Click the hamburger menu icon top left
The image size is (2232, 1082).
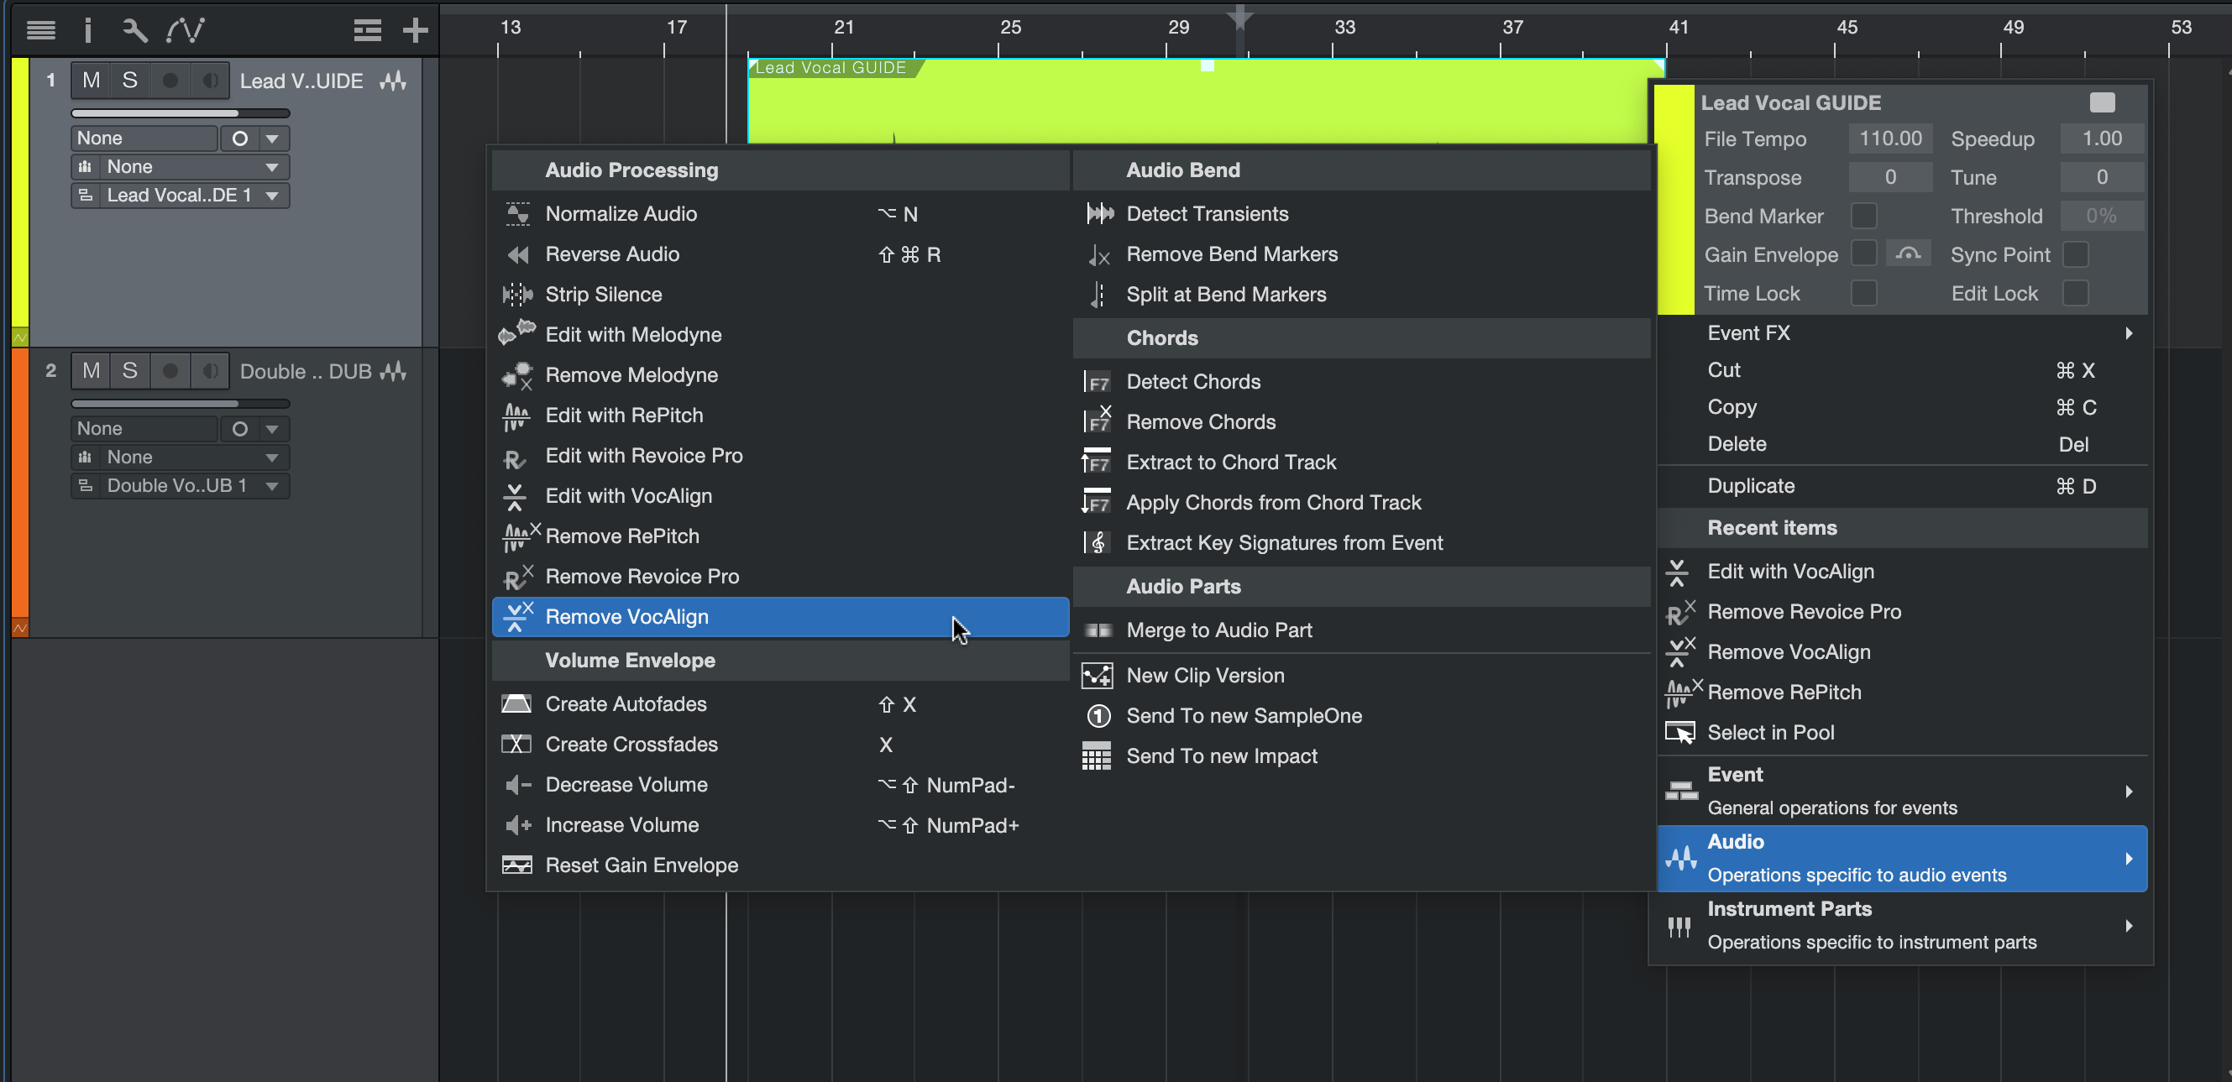click(x=40, y=29)
